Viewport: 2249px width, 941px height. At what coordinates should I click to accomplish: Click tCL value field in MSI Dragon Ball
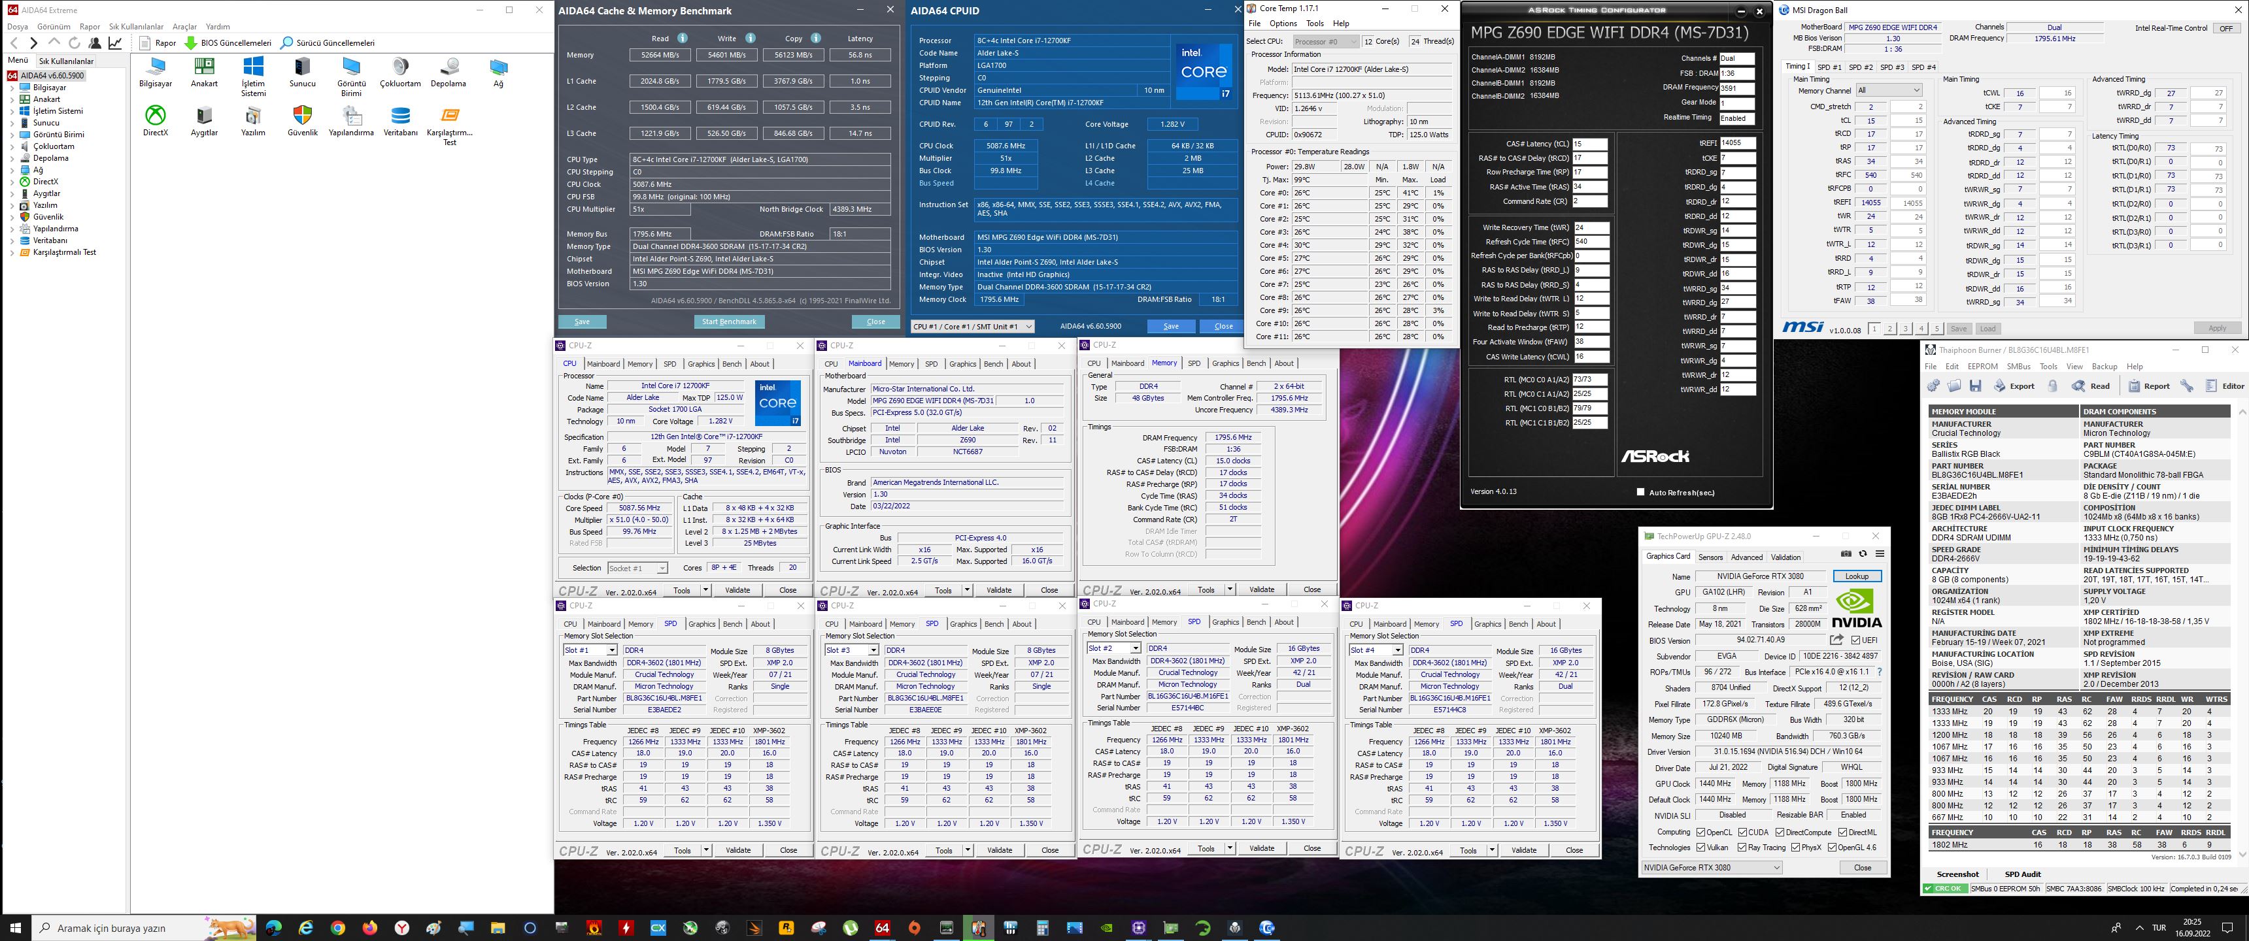1871,120
